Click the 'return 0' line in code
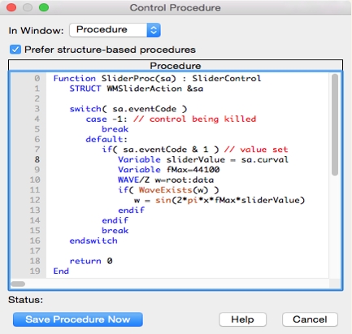Screen dimensions: 352x334 tap(91, 261)
